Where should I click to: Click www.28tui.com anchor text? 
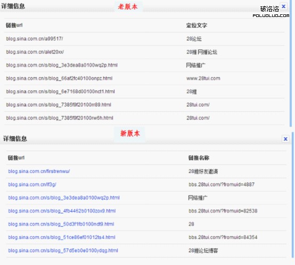pos(203,78)
